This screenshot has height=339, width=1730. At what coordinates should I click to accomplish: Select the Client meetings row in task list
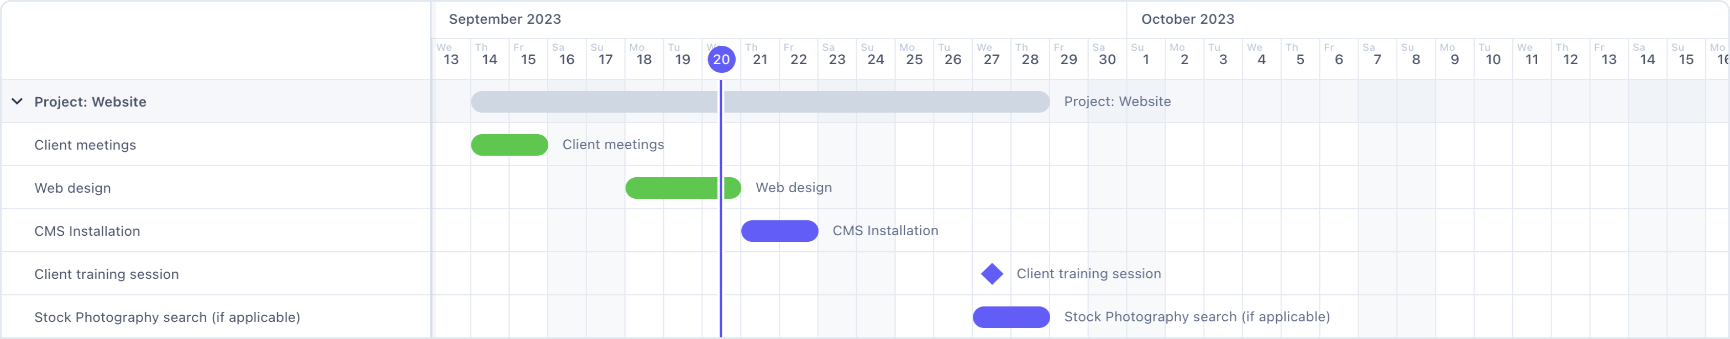(x=85, y=145)
